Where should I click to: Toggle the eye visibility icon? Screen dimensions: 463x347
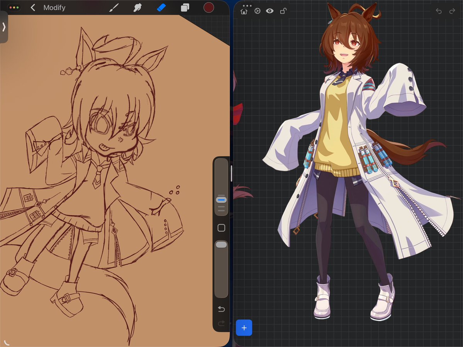[x=270, y=11]
